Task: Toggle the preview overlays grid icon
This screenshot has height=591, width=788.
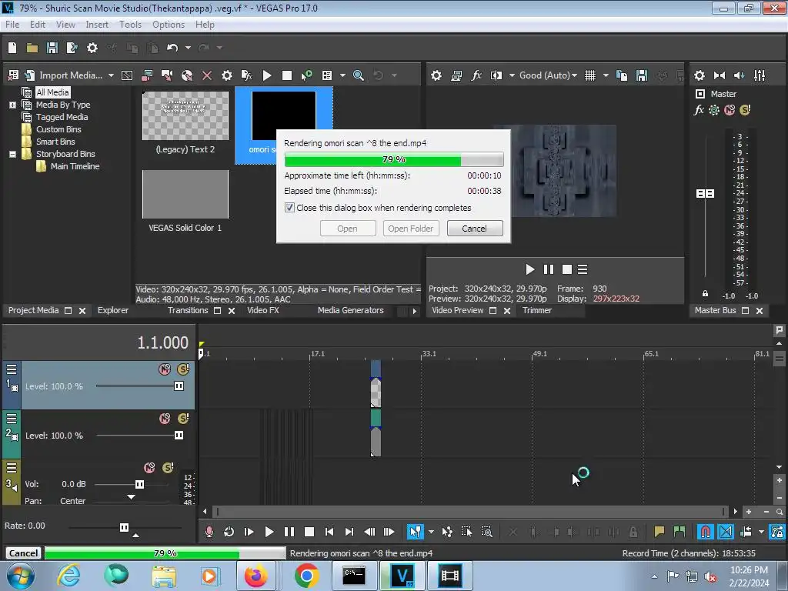Action: click(x=590, y=75)
